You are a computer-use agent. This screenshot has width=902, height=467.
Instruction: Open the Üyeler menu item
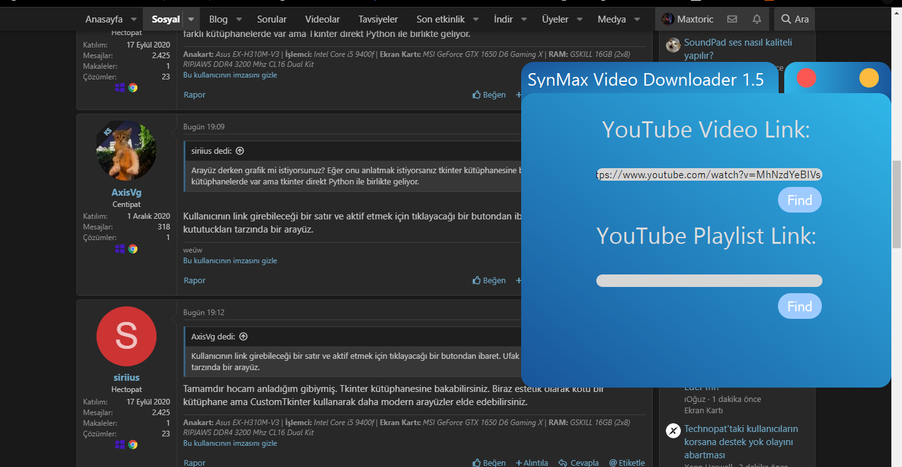pyautogui.click(x=556, y=19)
